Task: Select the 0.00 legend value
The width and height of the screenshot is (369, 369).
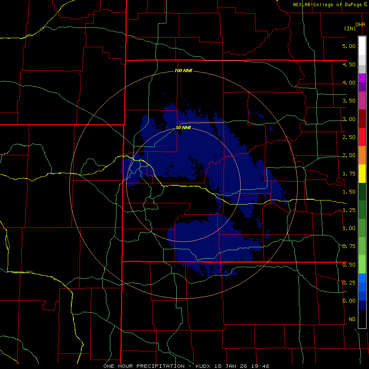Action: click(x=349, y=301)
